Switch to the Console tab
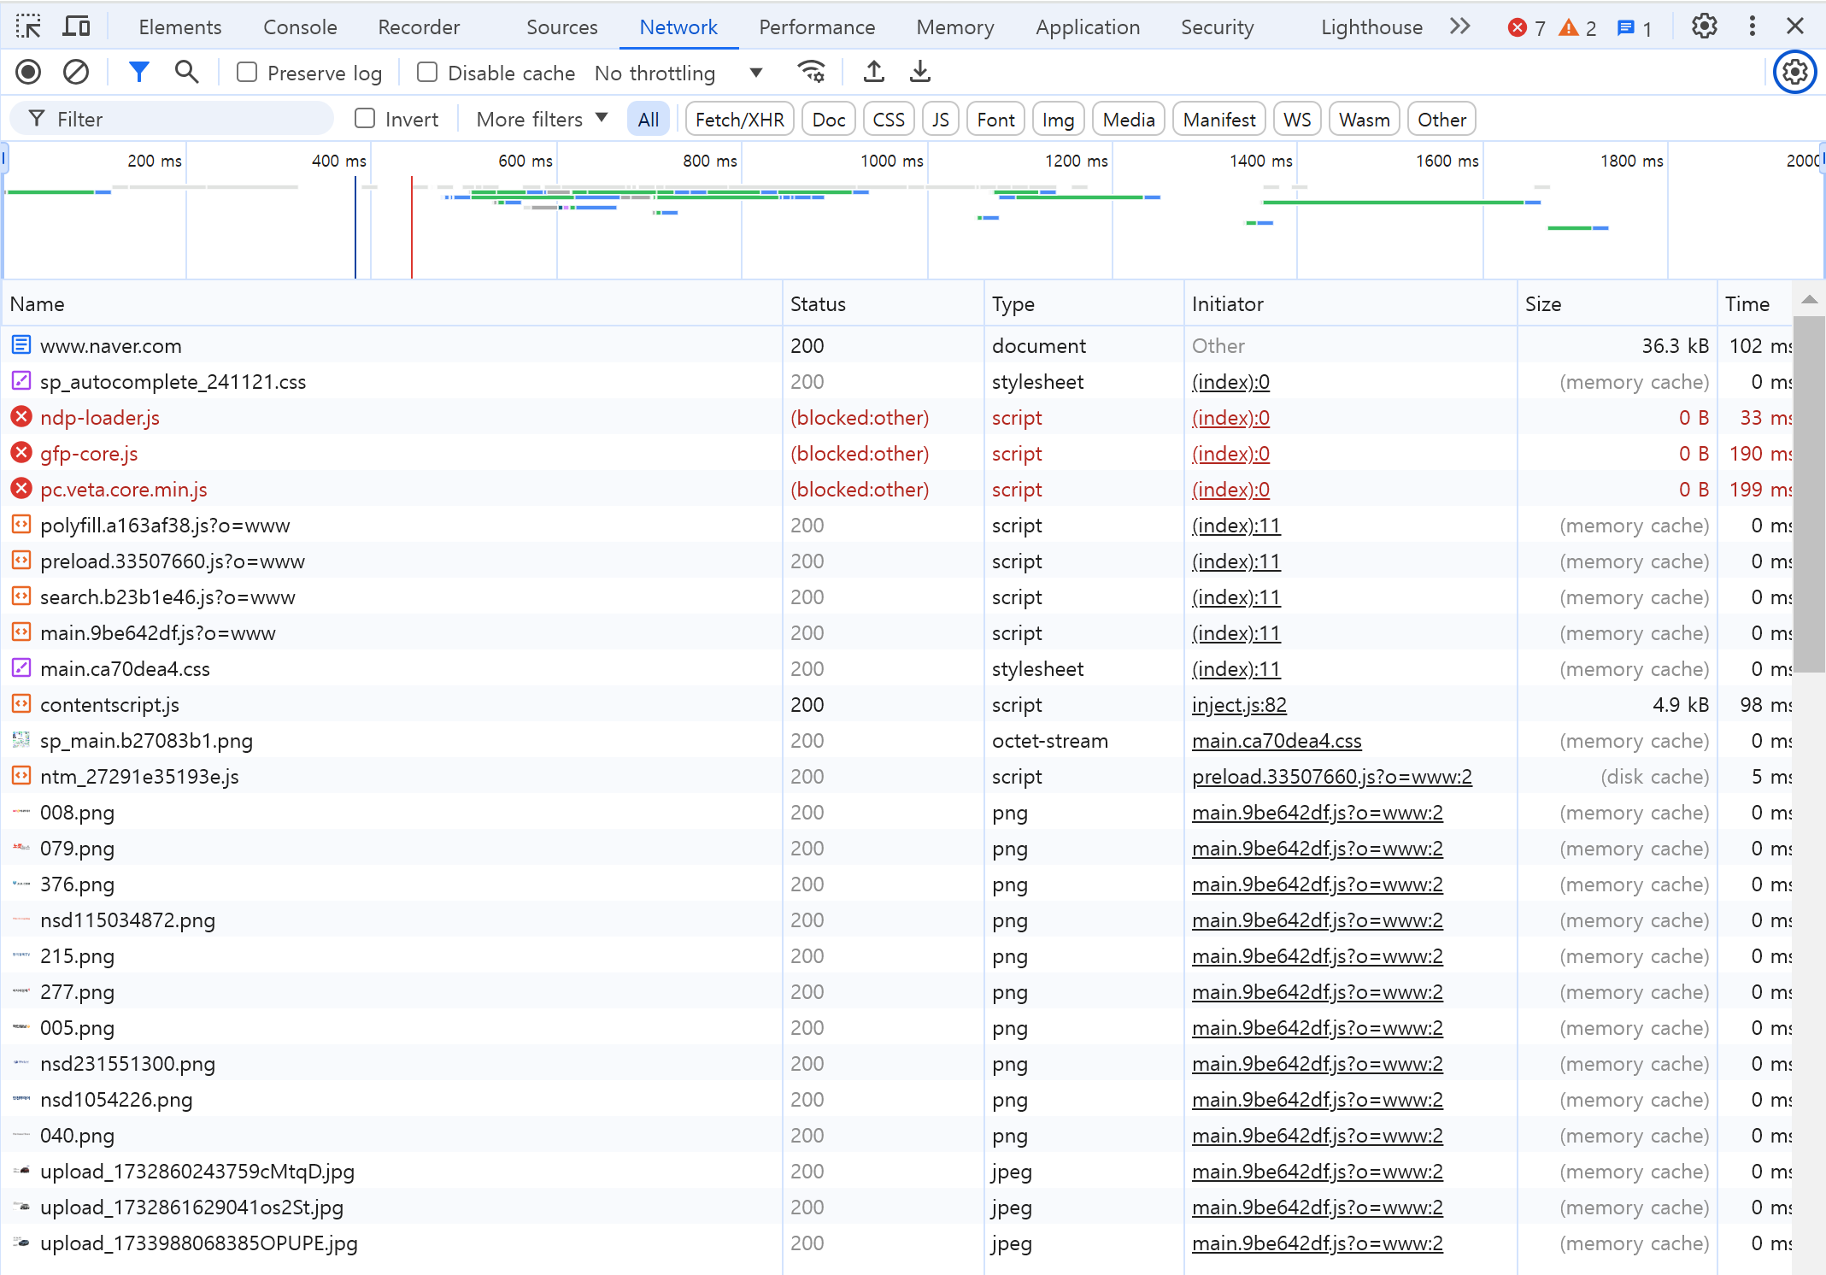 pos(300,27)
